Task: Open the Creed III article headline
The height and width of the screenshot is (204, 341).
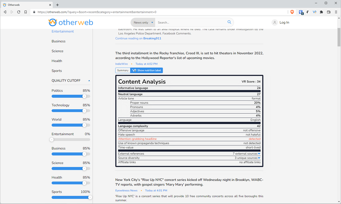Action: (189, 56)
